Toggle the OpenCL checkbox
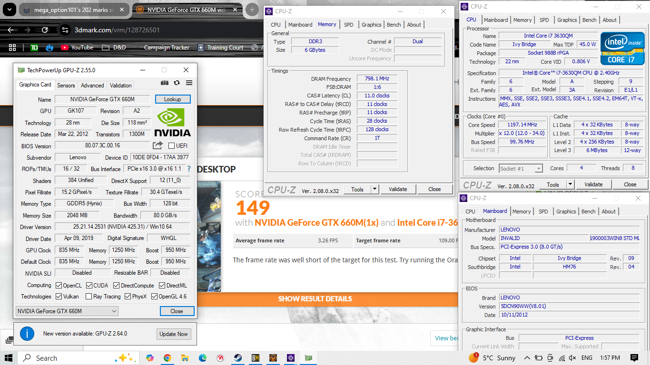The width and height of the screenshot is (650, 365). tap(59, 286)
